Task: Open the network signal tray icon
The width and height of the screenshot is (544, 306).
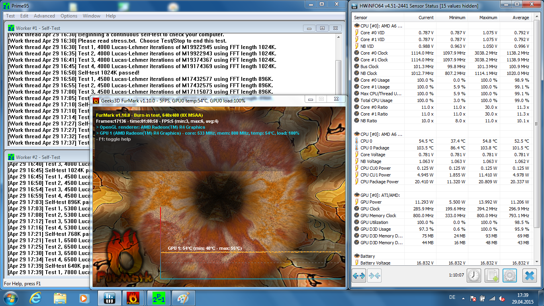Action: click(493, 298)
